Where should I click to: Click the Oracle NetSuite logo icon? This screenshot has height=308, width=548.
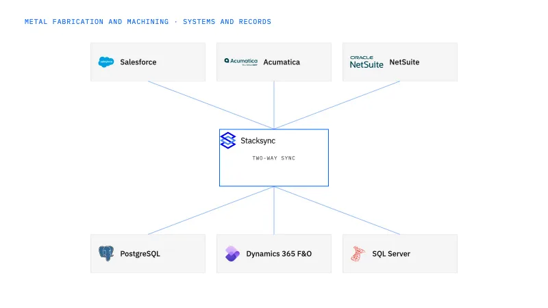366,62
